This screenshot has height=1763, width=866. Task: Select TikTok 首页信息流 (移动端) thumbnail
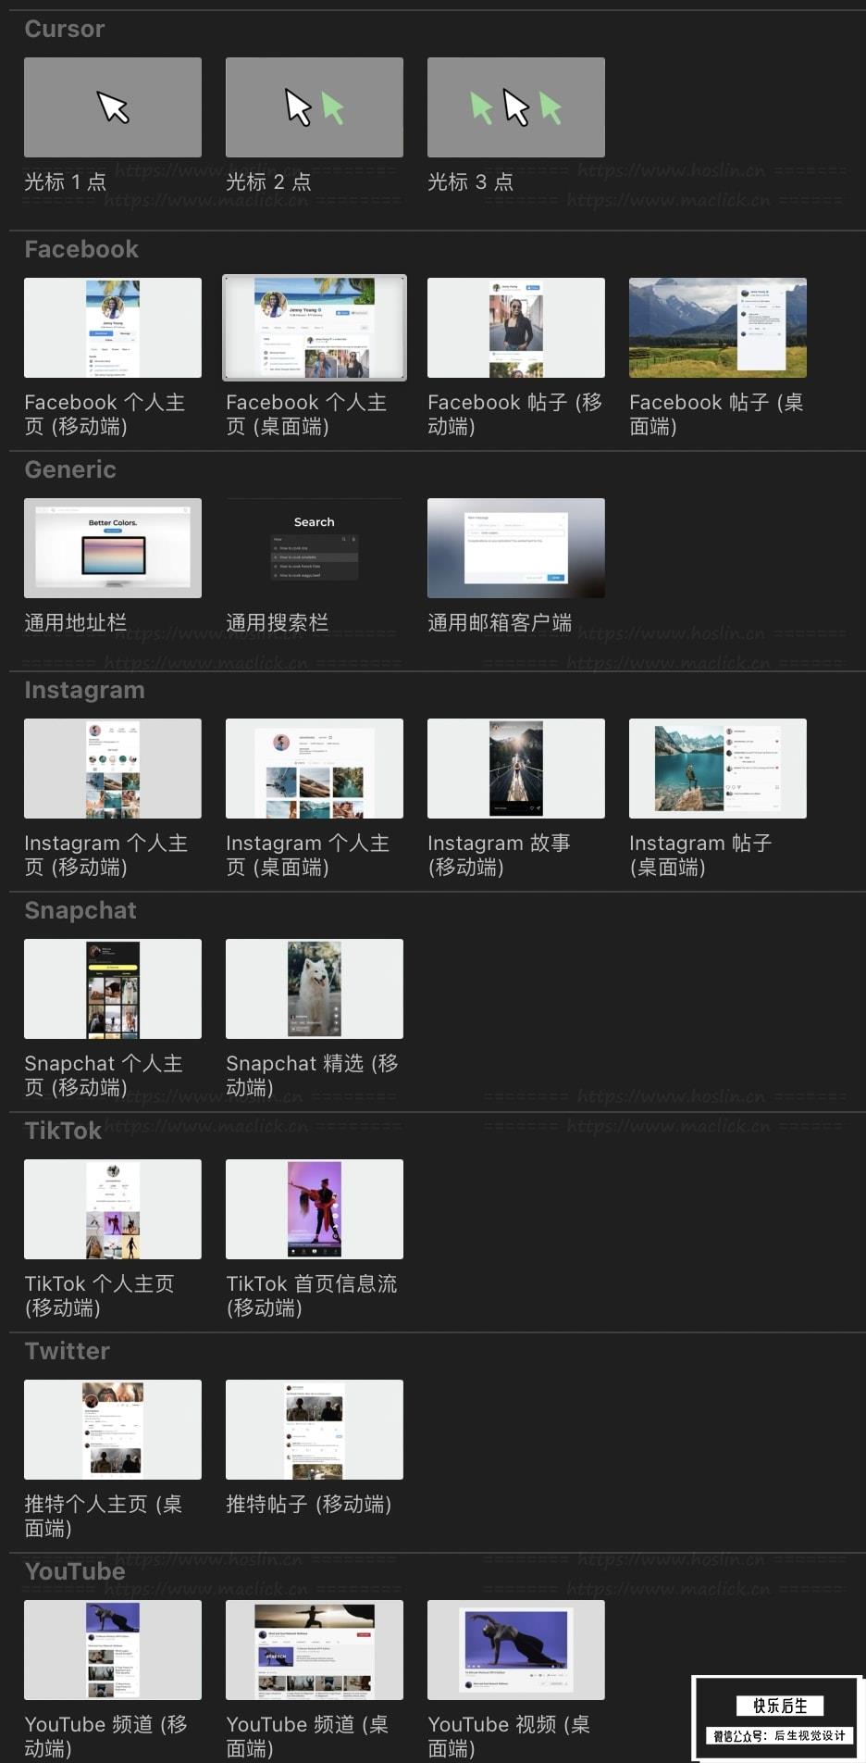coord(315,1209)
